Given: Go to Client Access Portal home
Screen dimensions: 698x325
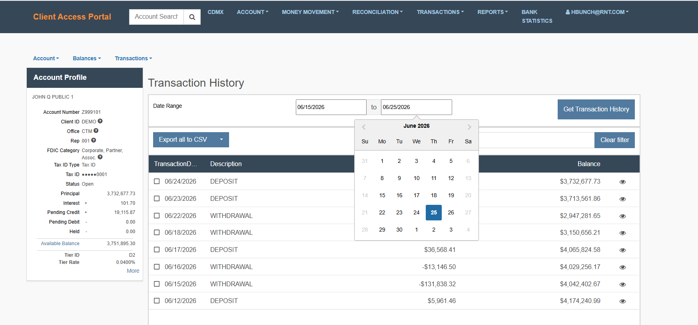Looking at the screenshot, I should pyautogui.click(x=72, y=17).
